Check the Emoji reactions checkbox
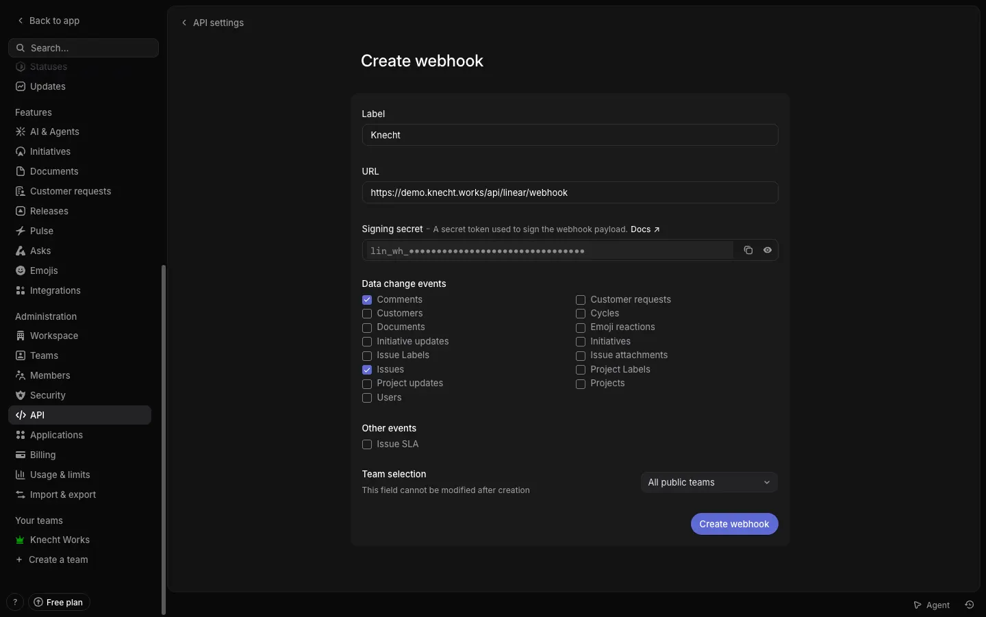 click(x=581, y=328)
